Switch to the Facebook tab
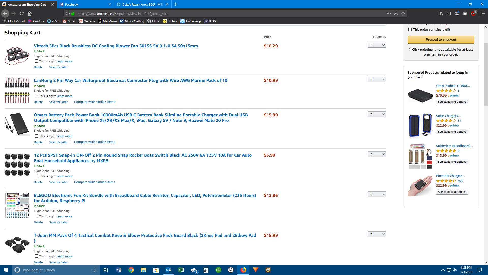Screen dimensions: 488x275 pos(84,4)
